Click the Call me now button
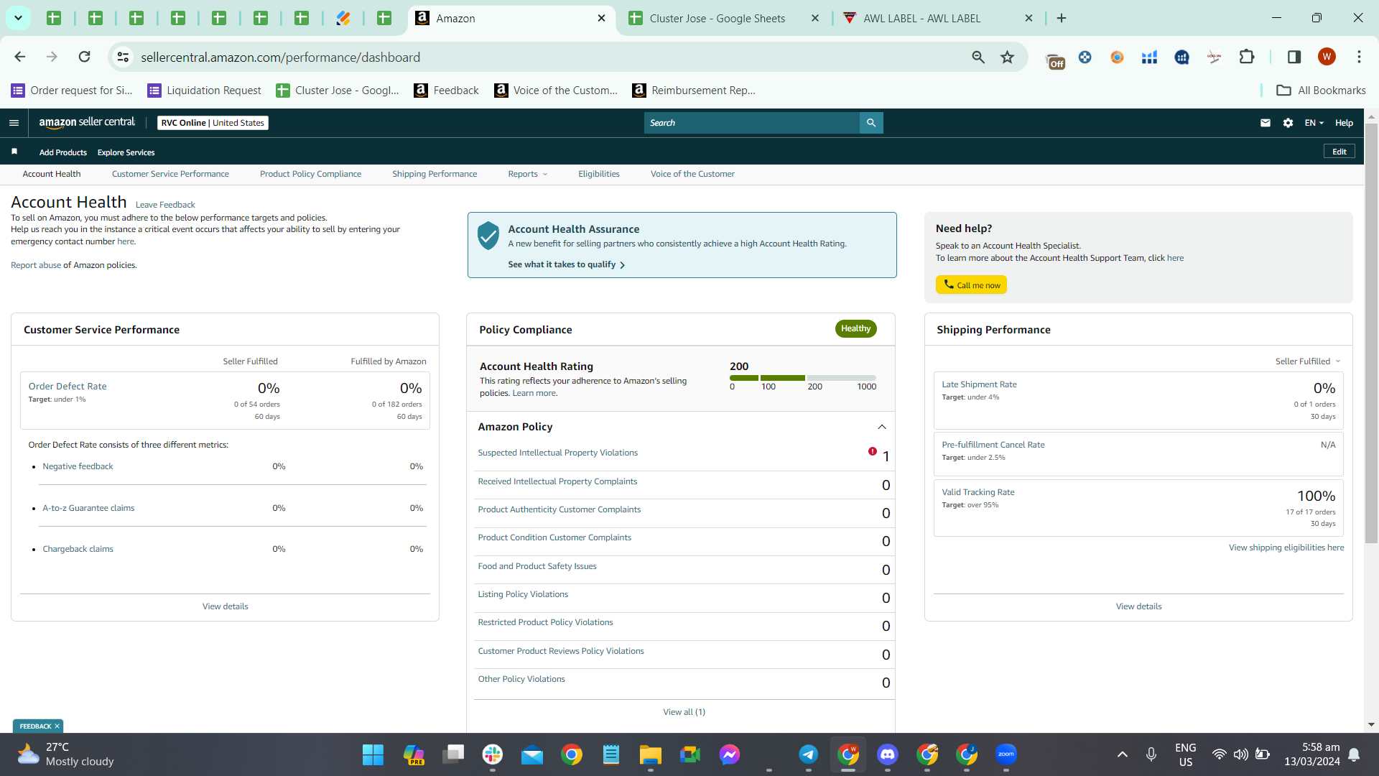 click(971, 285)
